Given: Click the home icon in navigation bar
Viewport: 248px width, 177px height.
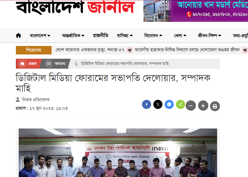Looking at the screenshot, I should point(18,35).
